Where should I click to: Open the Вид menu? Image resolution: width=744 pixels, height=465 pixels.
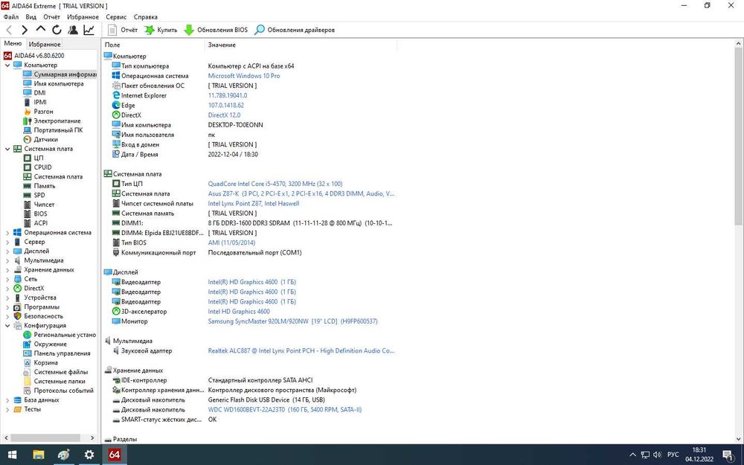(x=31, y=17)
